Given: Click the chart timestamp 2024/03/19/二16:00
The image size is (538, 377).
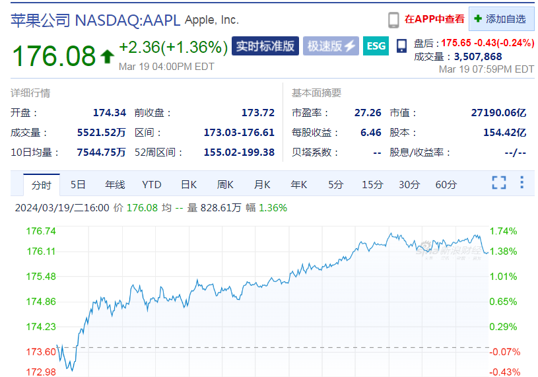Looking at the screenshot, I should pos(62,208).
